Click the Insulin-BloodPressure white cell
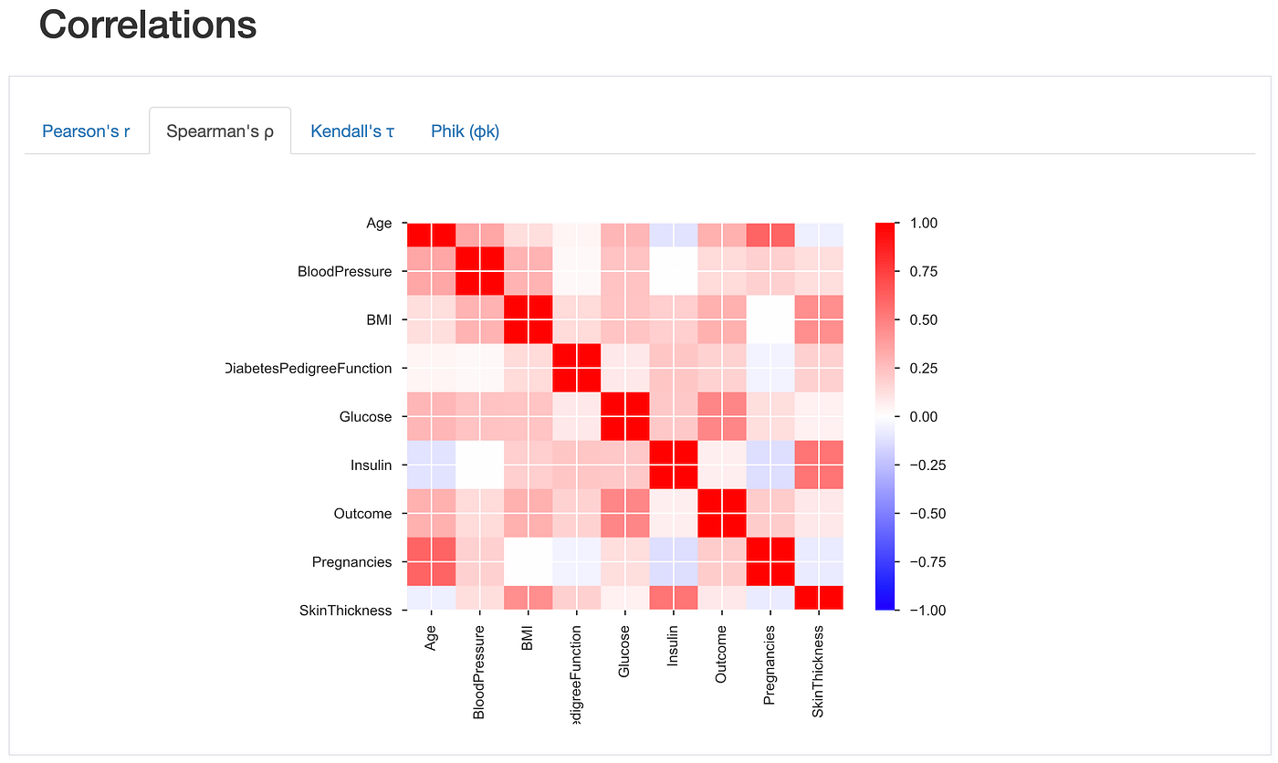The height and width of the screenshot is (763, 1278). click(x=480, y=465)
